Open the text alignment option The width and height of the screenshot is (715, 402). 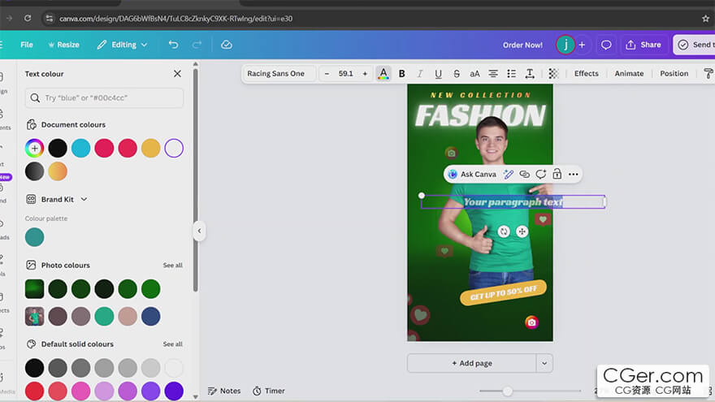click(493, 74)
